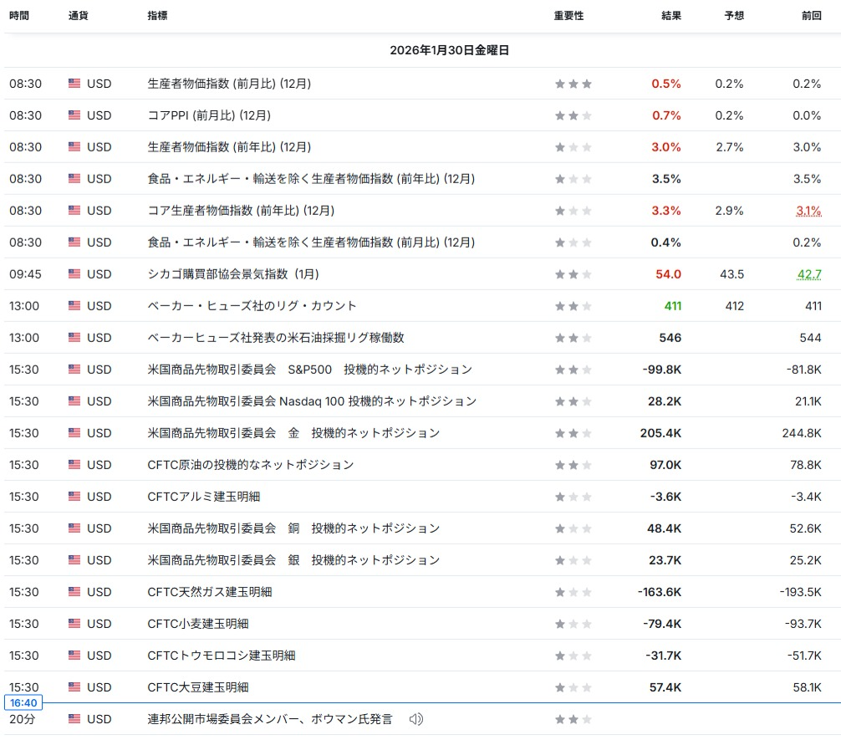This screenshot has width=841, height=740.
Task: Click the US flag in the ベーカー・ヒューズ社のリグ・カウント row
Action: (x=74, y=306)
